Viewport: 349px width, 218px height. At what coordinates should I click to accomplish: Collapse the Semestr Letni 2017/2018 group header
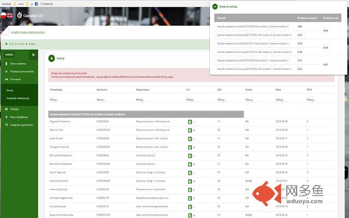click(146, 114)
